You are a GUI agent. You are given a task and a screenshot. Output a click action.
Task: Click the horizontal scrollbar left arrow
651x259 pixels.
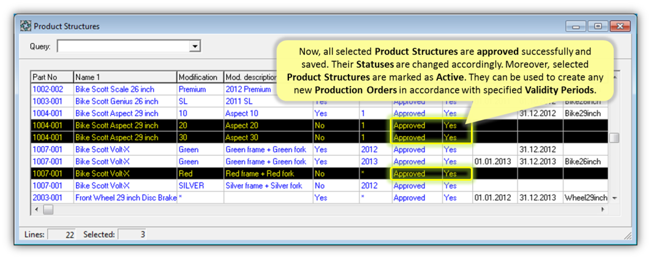(x=37, y=210)
